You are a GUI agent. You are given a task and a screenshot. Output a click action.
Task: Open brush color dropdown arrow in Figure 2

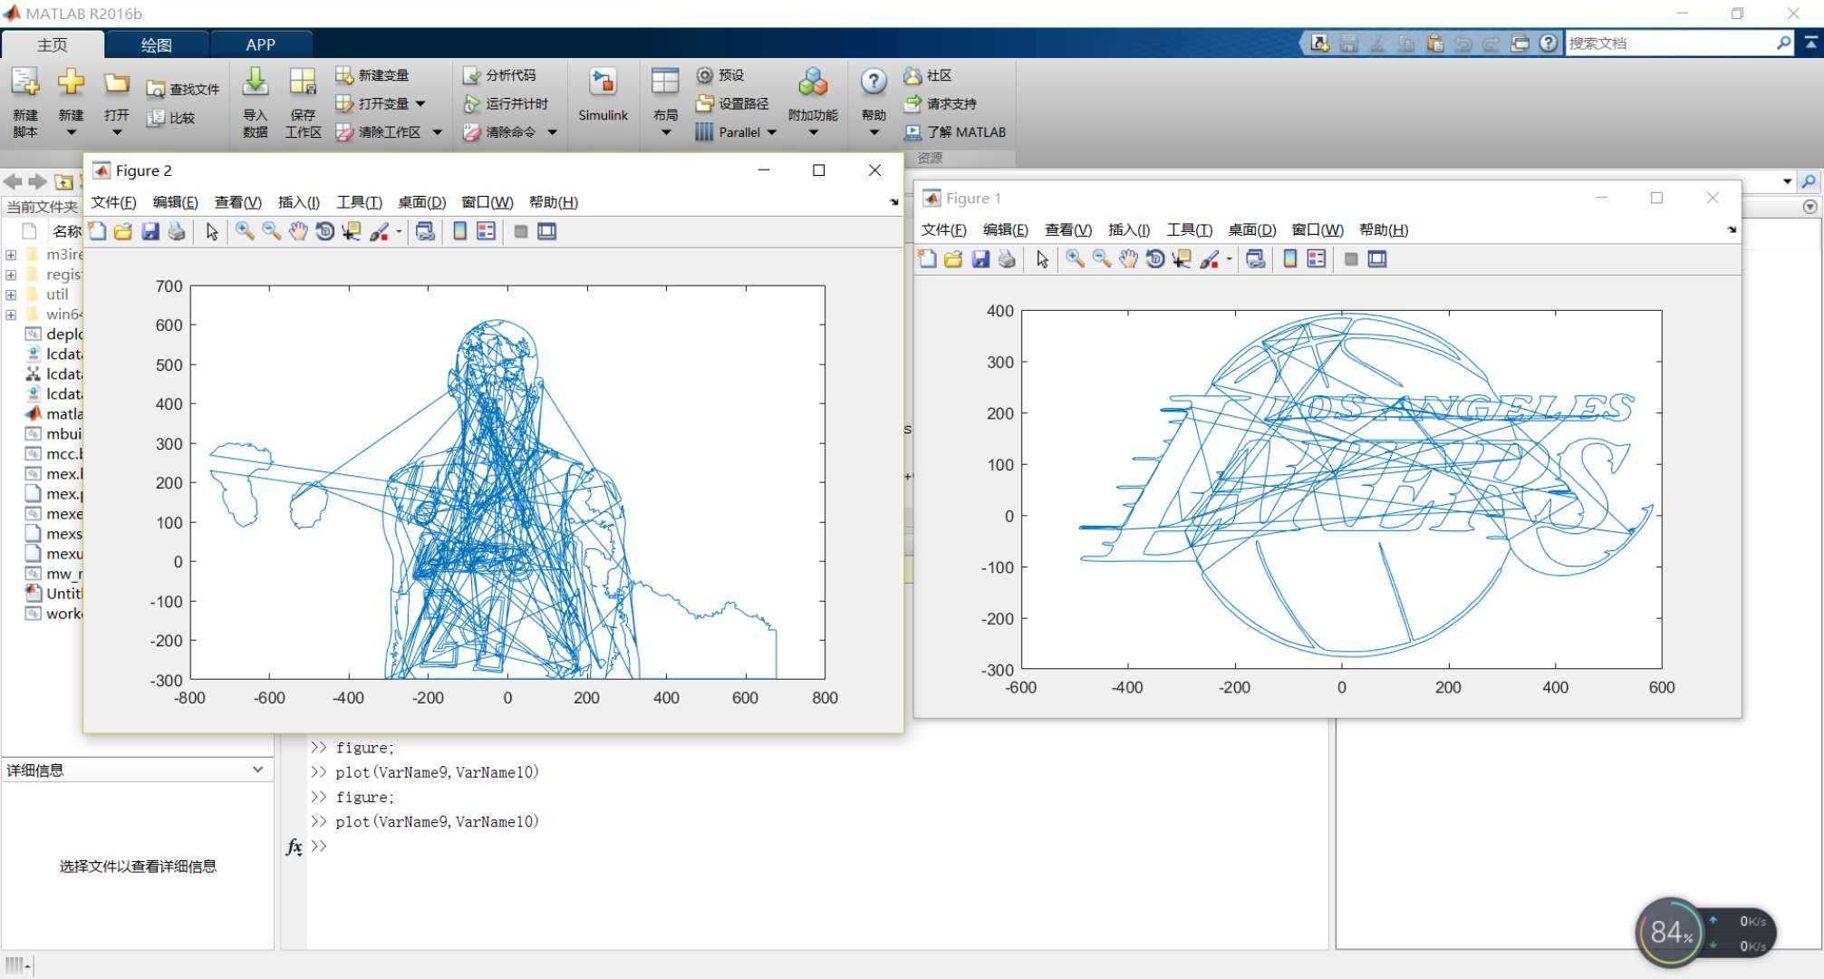[399, 231]
